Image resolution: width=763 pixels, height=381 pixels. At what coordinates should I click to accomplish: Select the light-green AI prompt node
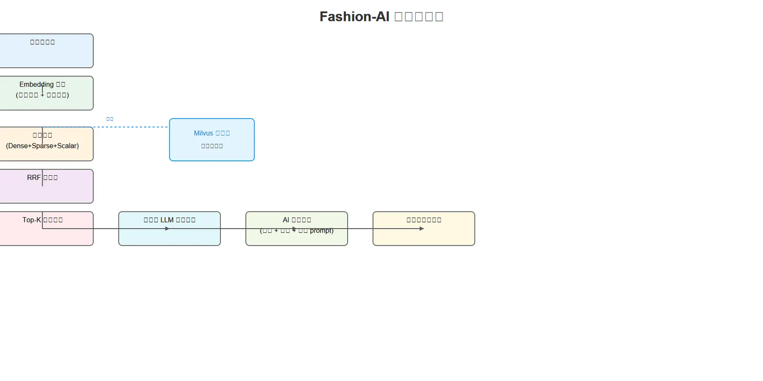(297, 229)
